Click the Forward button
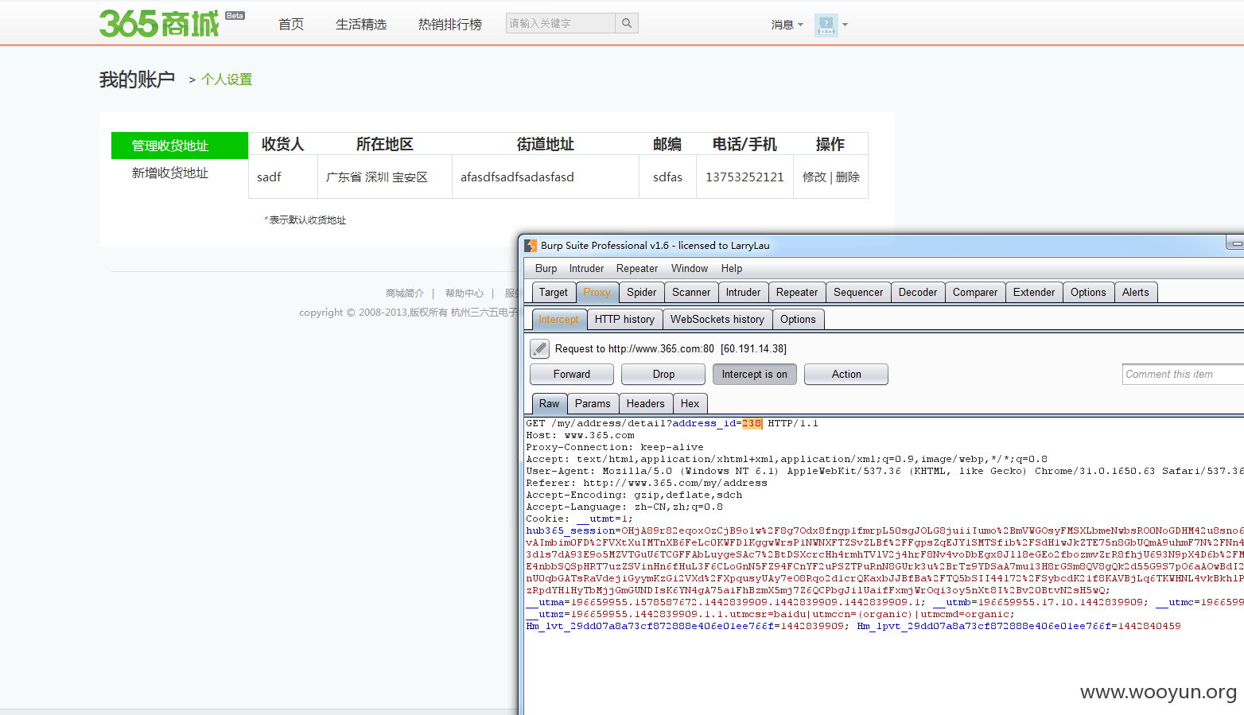The width and height of the screenshot is (1244, 715). [572, 375]
